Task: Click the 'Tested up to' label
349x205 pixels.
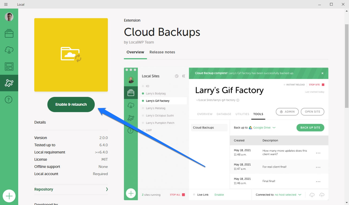Action: (45, 145)
